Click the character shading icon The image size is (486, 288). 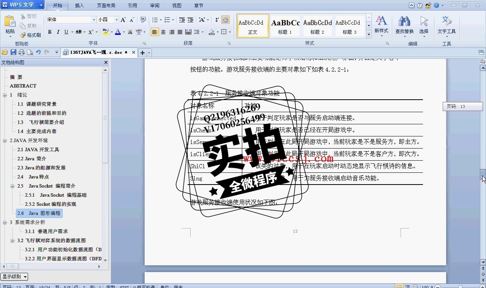click(130, 32)
